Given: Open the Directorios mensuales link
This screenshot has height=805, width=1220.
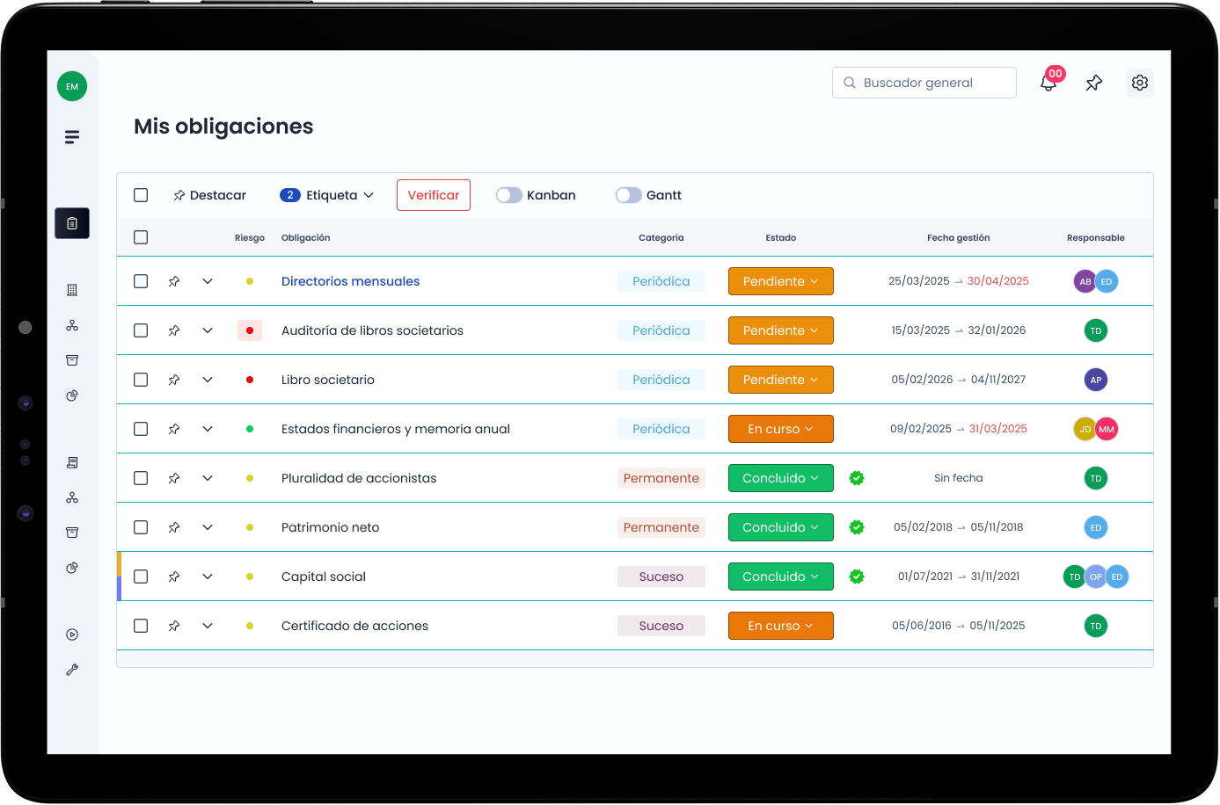Looking at the screenshot, I should click(x=350, y=281).
